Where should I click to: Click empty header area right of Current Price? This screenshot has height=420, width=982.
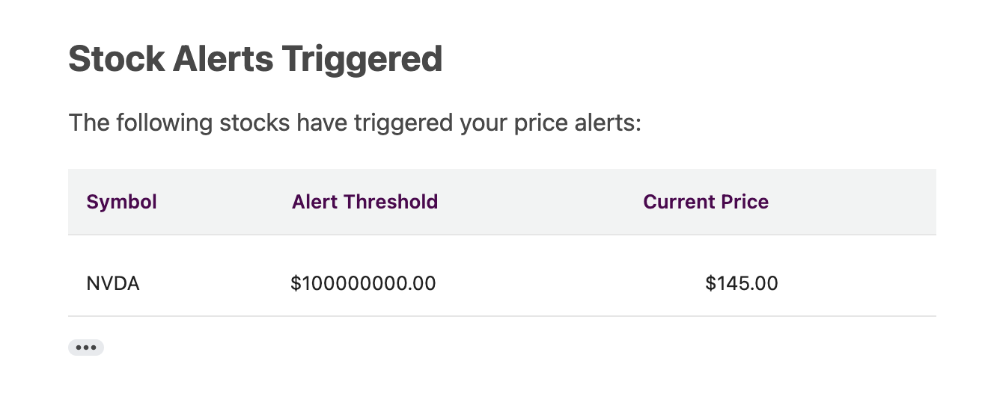(x=861, y=202)
